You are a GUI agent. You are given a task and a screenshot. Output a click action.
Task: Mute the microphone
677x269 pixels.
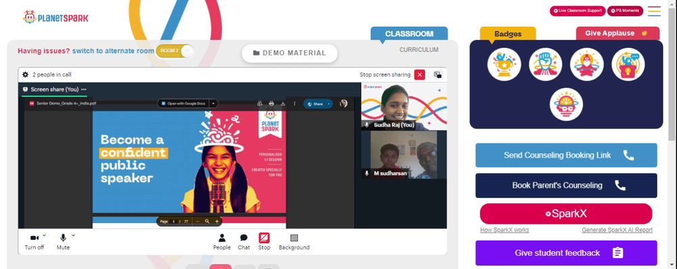coord(63,242)
